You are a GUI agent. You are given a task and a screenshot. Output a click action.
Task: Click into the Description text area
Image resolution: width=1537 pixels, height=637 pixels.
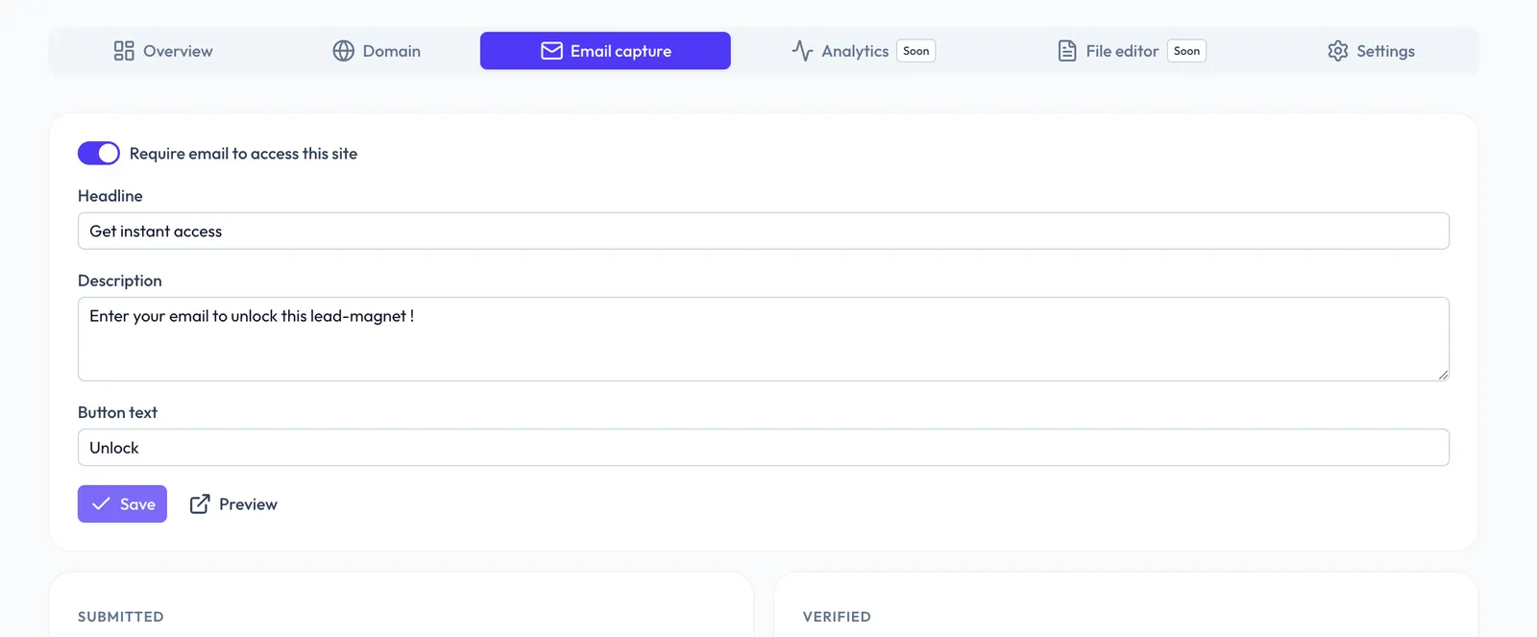pyautogui.click(x=764, y=339)
